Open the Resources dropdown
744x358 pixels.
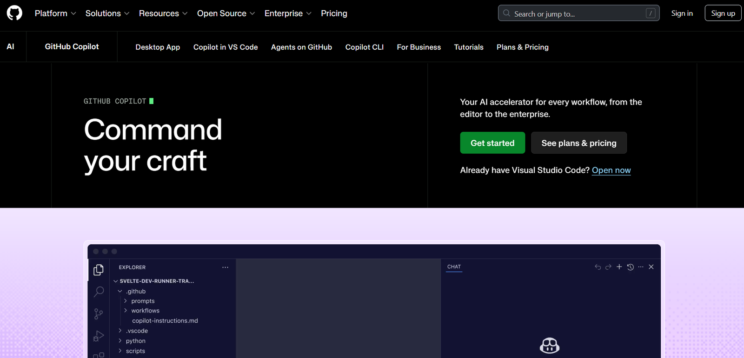pyautogui.click(x=163, y=13)
